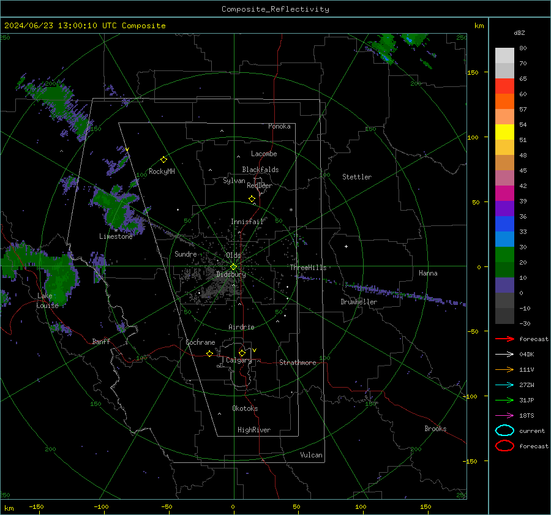The height and width of the screenshot is (515, 551).
Task: Click the green echo cell above Lake Louise
Action: [x=61, y=278]
